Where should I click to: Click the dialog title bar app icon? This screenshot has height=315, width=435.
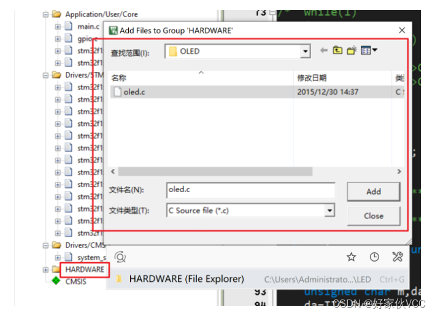(113, 30)
